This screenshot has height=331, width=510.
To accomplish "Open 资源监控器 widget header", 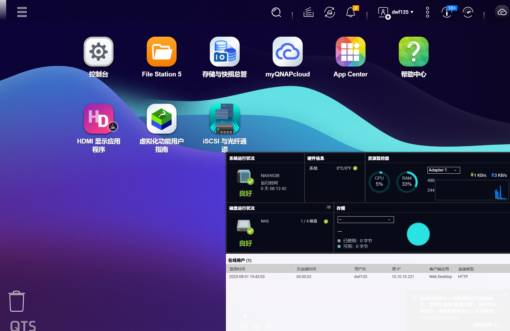I will [x=378, y=158].
